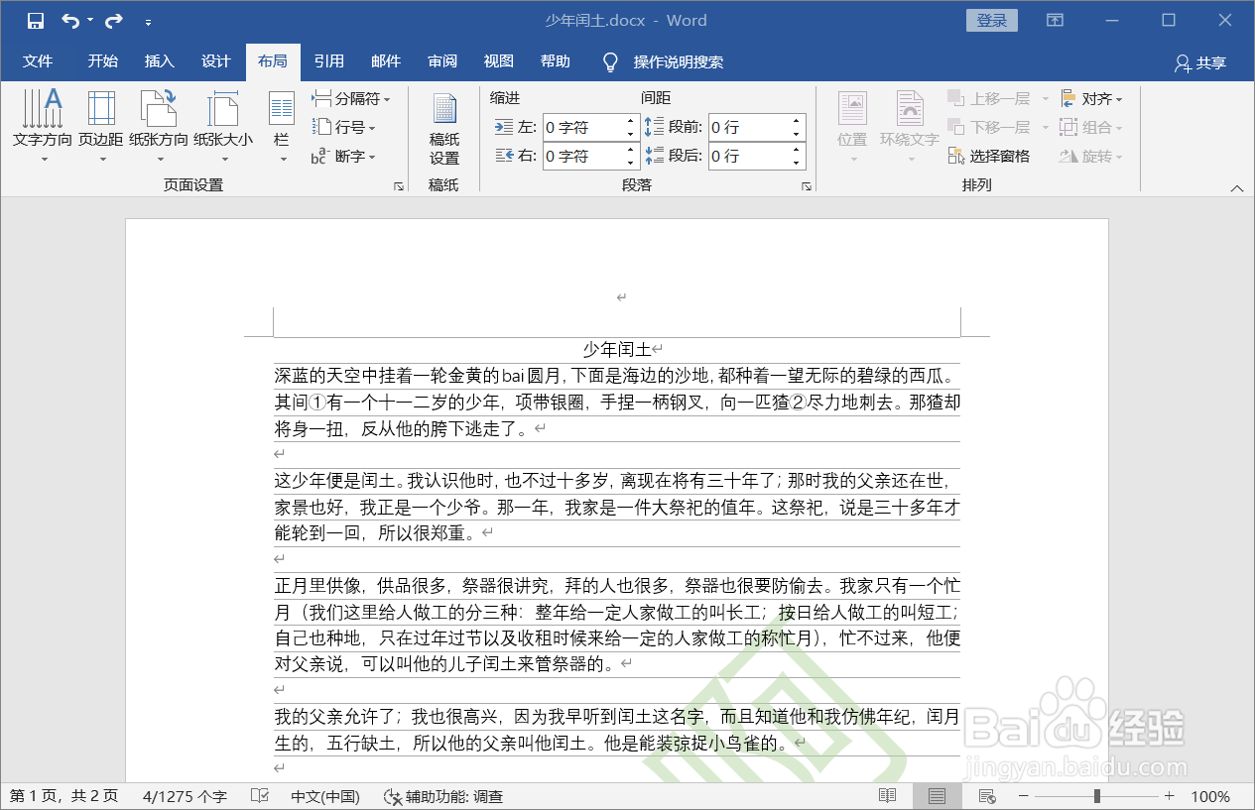The height and width of the screenshot is (810, 1255).
Task: Switch to the 审阅 tab
Action: (x=442, y=61)
